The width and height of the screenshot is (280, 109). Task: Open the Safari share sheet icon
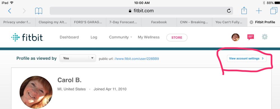point(244,11)
